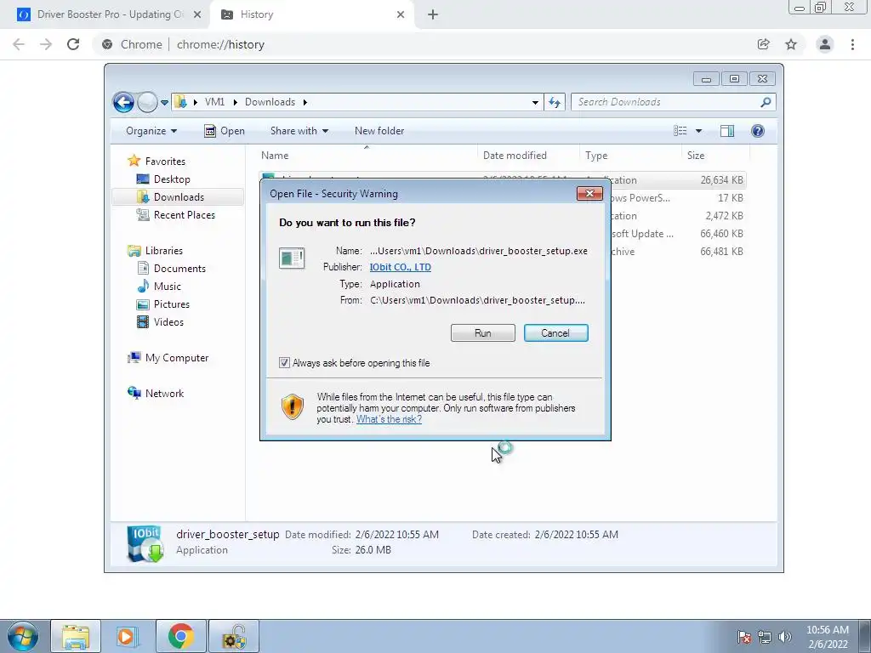Viewport: 871px width, 653px height.
Task: Expand the arrow after Downloads breadcrumb
Action: 305,102
